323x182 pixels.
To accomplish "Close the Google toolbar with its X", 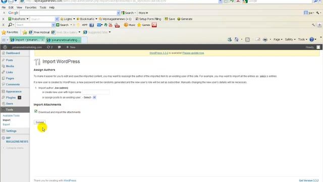I will pos(4,13).
